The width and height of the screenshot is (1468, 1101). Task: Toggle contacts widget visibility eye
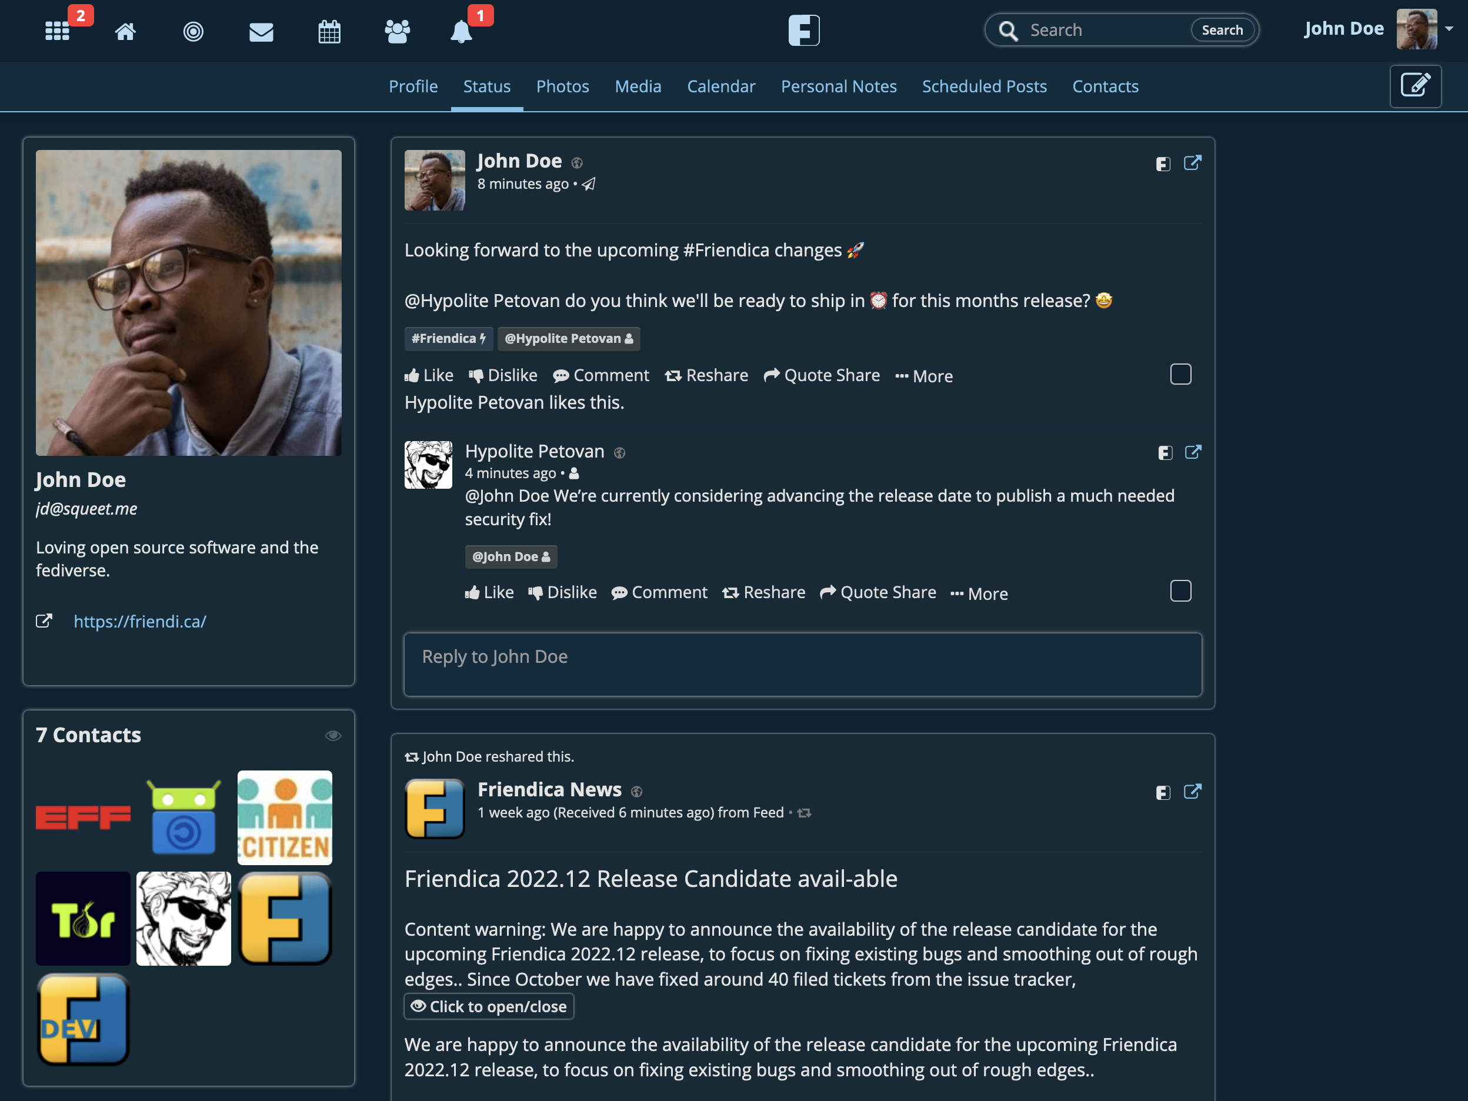pos(333,735)
